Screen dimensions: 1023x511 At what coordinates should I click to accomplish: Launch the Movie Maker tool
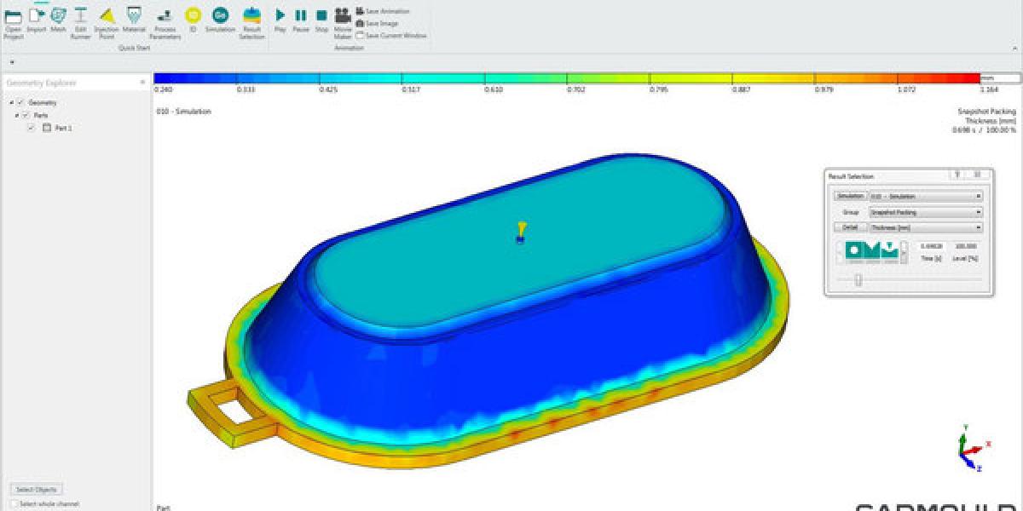(343, 17)
